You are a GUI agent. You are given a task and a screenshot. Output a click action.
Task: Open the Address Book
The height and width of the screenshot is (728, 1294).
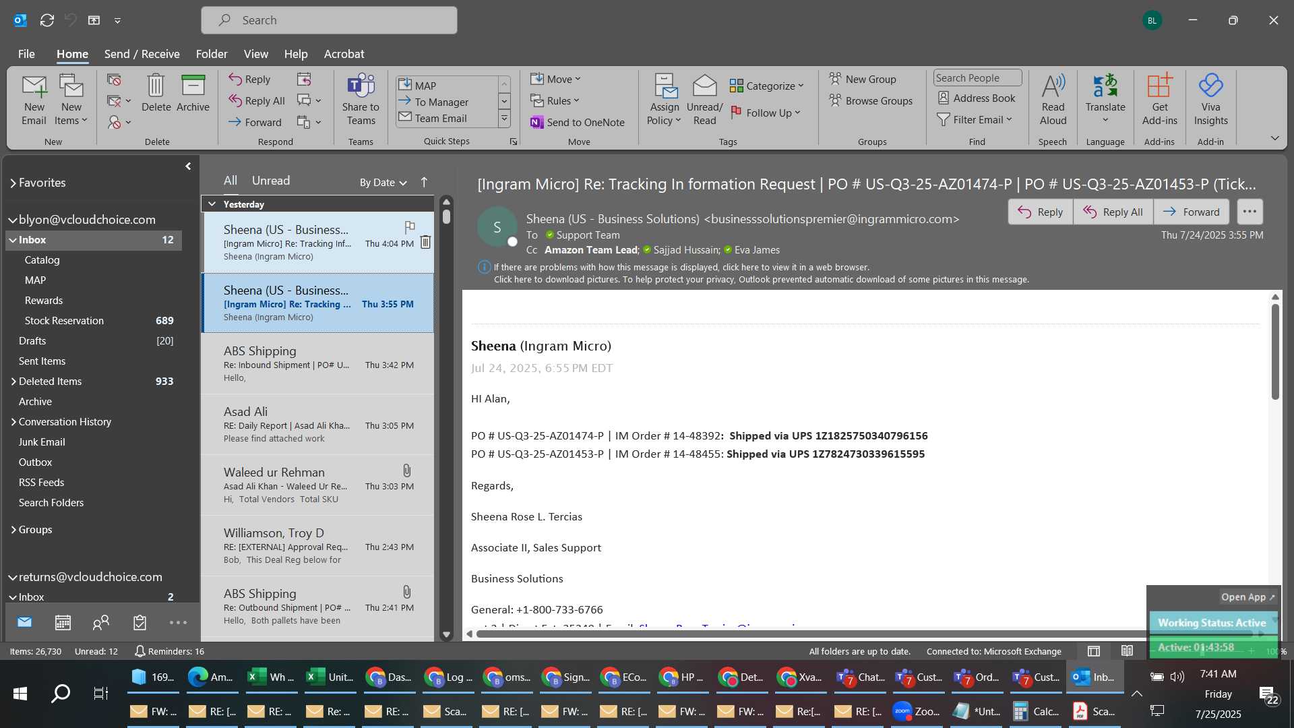tap(977, 98)
